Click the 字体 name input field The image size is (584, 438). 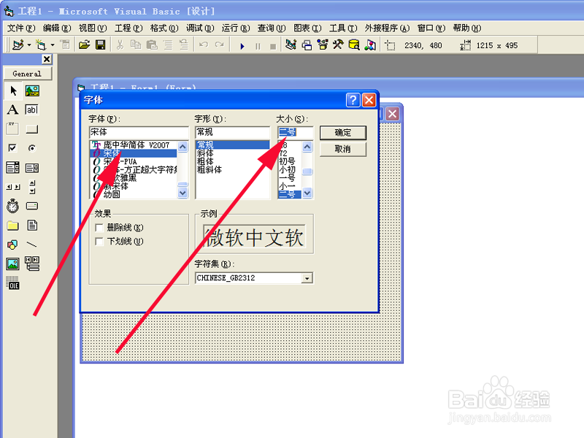tap(139, 132)
